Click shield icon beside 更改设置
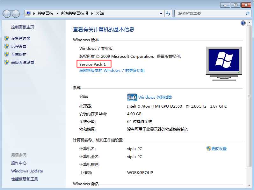The height and width of the screenshot is (190, 254). click(208, 148)
